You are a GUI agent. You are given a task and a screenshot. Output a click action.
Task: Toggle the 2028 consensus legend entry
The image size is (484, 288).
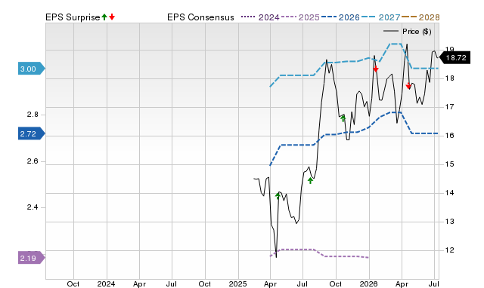click(420, 17)
